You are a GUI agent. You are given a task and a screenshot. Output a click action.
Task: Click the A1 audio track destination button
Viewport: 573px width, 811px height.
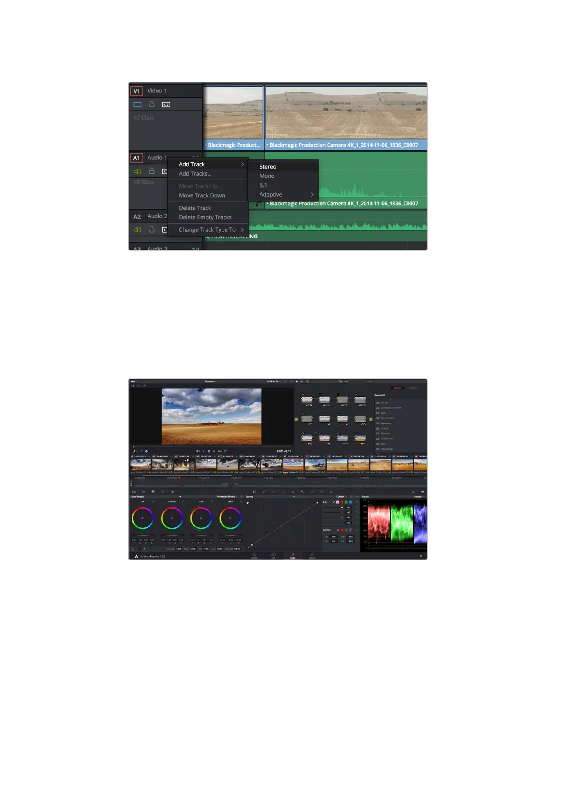137,158
